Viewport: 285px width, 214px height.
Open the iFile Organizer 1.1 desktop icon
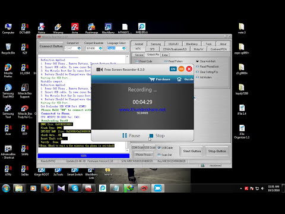click(x=242, y=131)
